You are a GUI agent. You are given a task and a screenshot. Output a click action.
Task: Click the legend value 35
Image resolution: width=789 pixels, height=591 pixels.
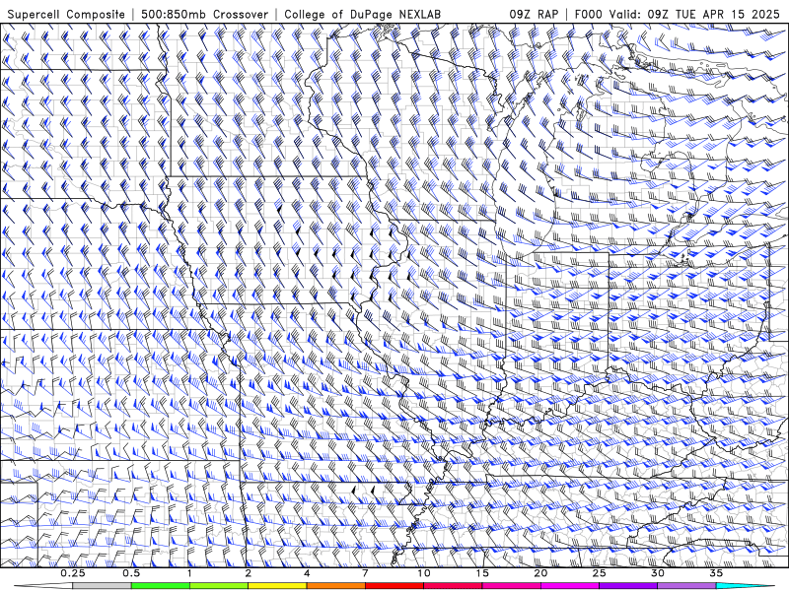(716, 573)
